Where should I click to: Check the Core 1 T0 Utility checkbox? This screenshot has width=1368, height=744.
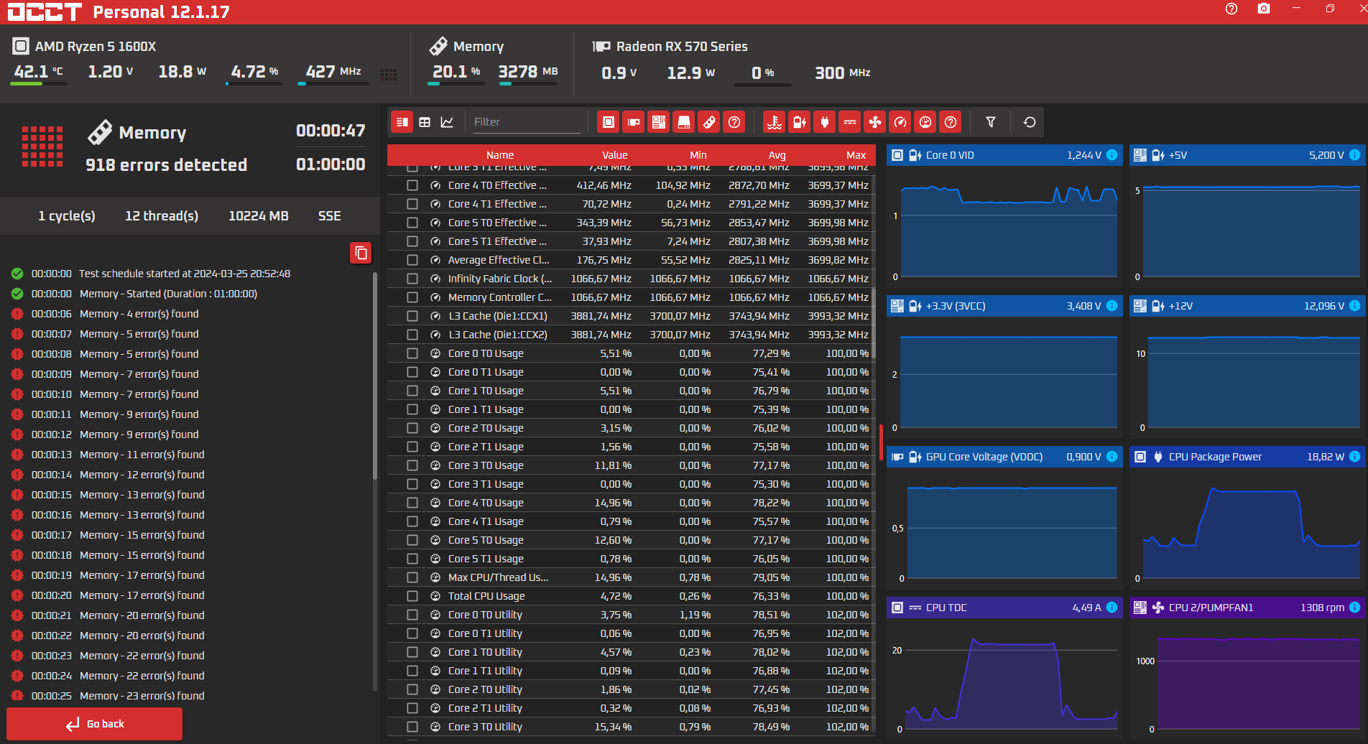pos(412,652)
